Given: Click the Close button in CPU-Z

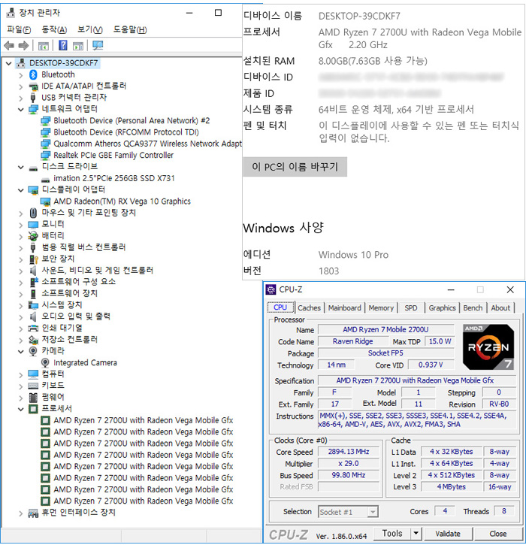Looking at the screenshot, I should (x=498, y=534).
